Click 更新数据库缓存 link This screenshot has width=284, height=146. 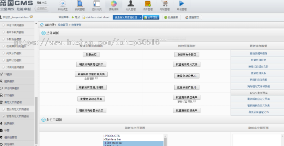pos(258,53)
